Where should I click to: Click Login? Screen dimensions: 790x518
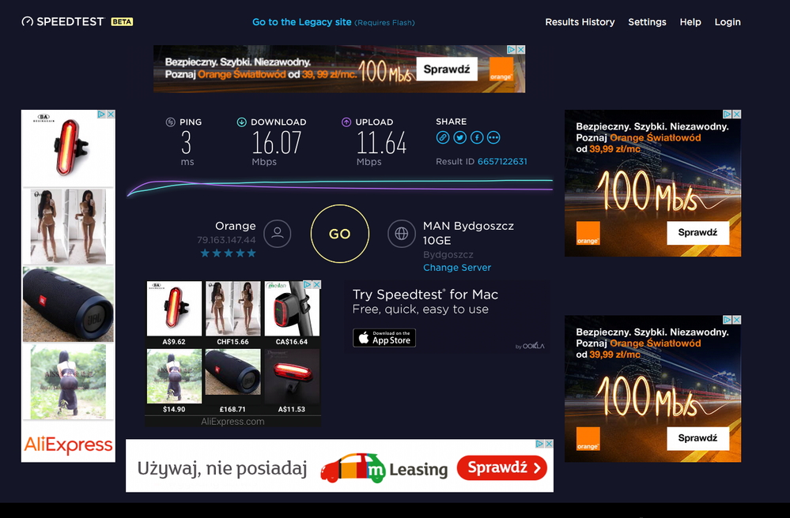pyautogui.click(x=728, y=22)
